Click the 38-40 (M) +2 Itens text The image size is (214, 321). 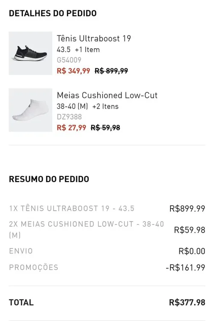pyautogui.click(x=88, y=106)
